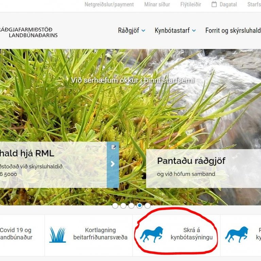Open Kortlagning beitarfriðunarsvæða link
This screenshot has height=261, width=261.
(100, 234)
